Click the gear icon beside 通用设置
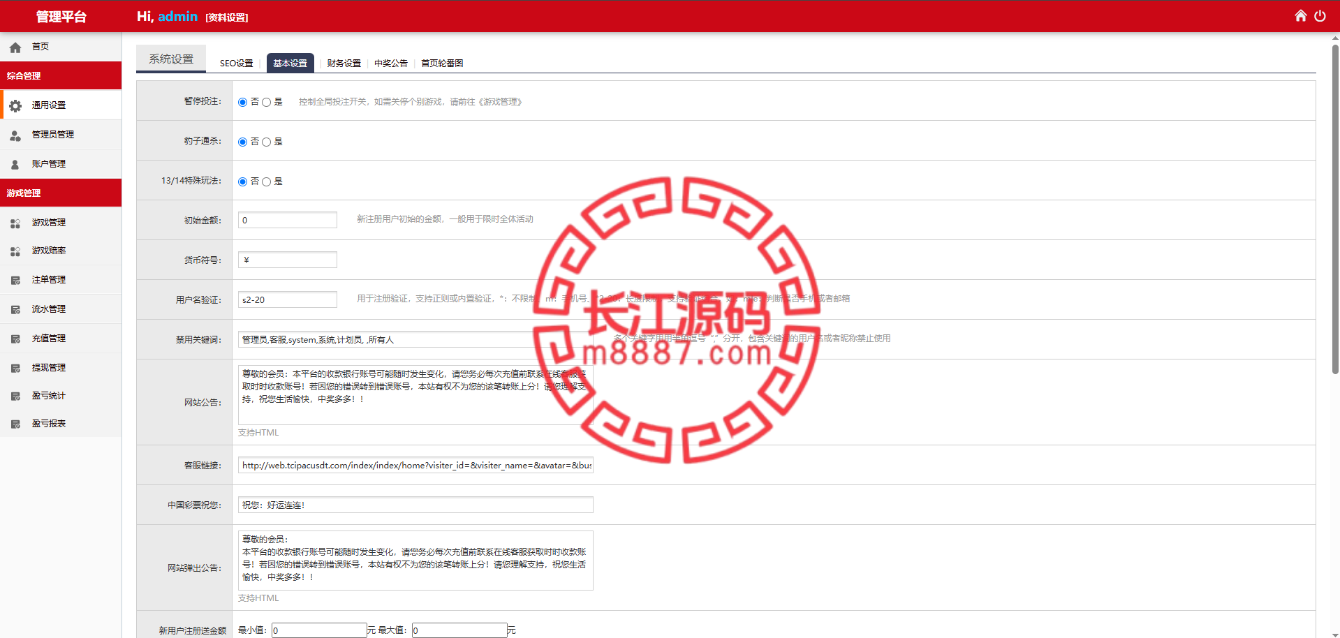 coord(15,105)
